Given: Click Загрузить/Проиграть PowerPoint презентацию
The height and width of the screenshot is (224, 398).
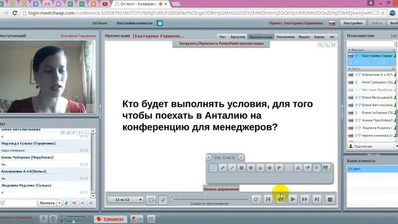Looking at the screenshot, I should click(x=221, y=44).
